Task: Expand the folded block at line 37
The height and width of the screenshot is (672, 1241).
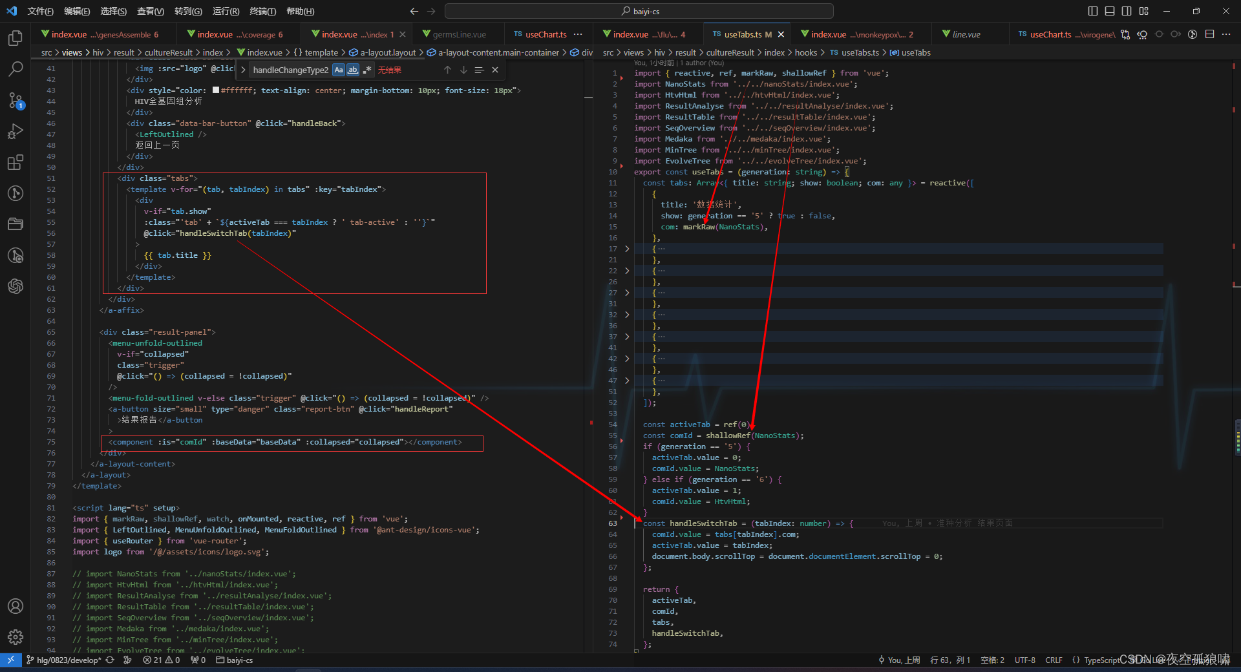Action: pos(627,337)
